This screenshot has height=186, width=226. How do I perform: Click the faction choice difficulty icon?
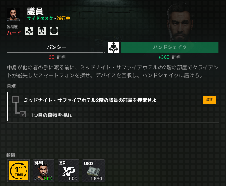(29, 31)
